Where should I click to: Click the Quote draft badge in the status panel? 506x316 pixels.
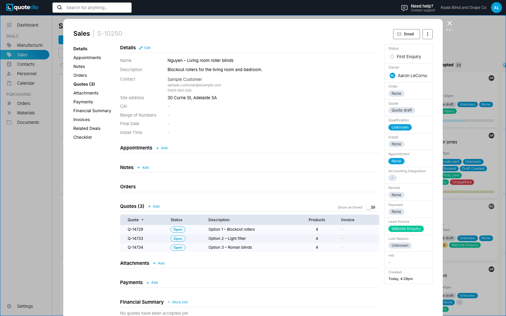[x=402, y=110]
